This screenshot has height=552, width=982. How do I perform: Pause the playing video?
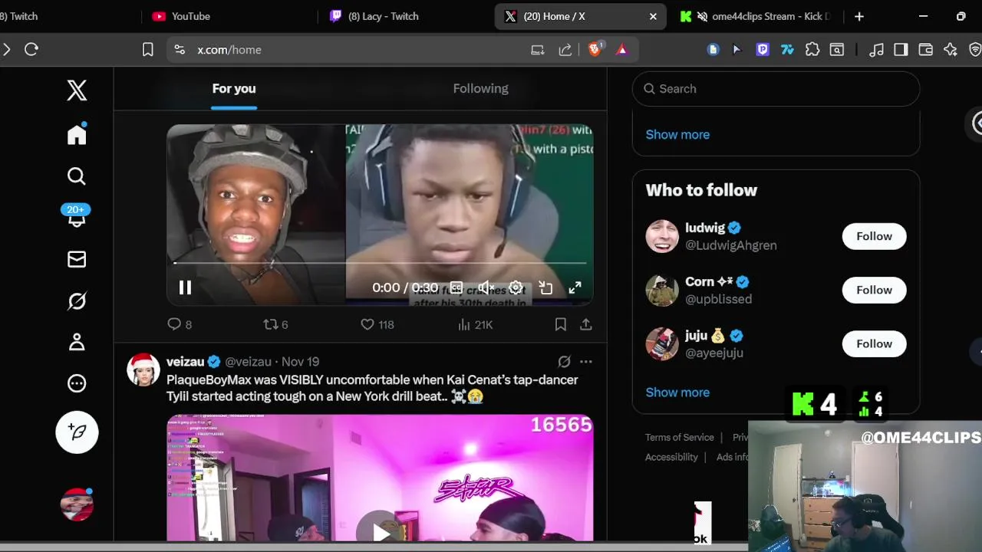pos(185,287)
